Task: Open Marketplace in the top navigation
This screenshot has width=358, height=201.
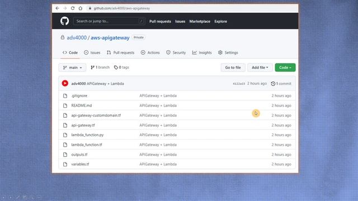Action: 200,21
